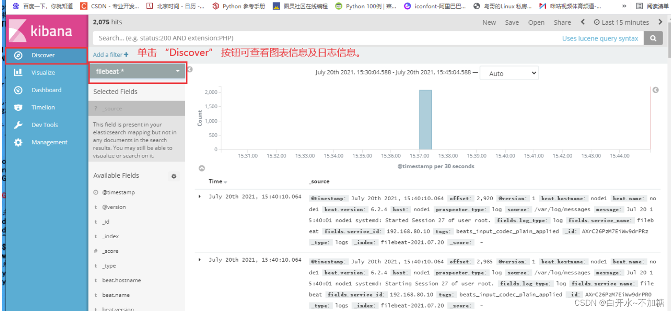Image resolution: width=671 pixels, height=311 pixels.
Task: Click the Timelion mask icon
Action: coord(18,108)
